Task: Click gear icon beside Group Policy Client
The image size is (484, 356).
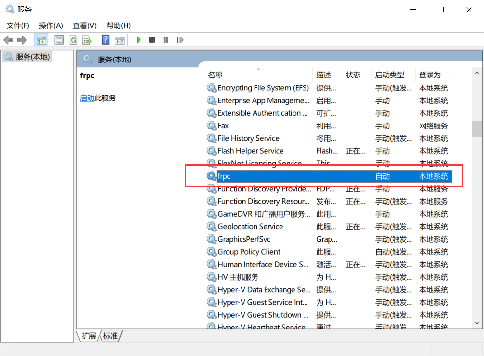Action: (211, 252)
